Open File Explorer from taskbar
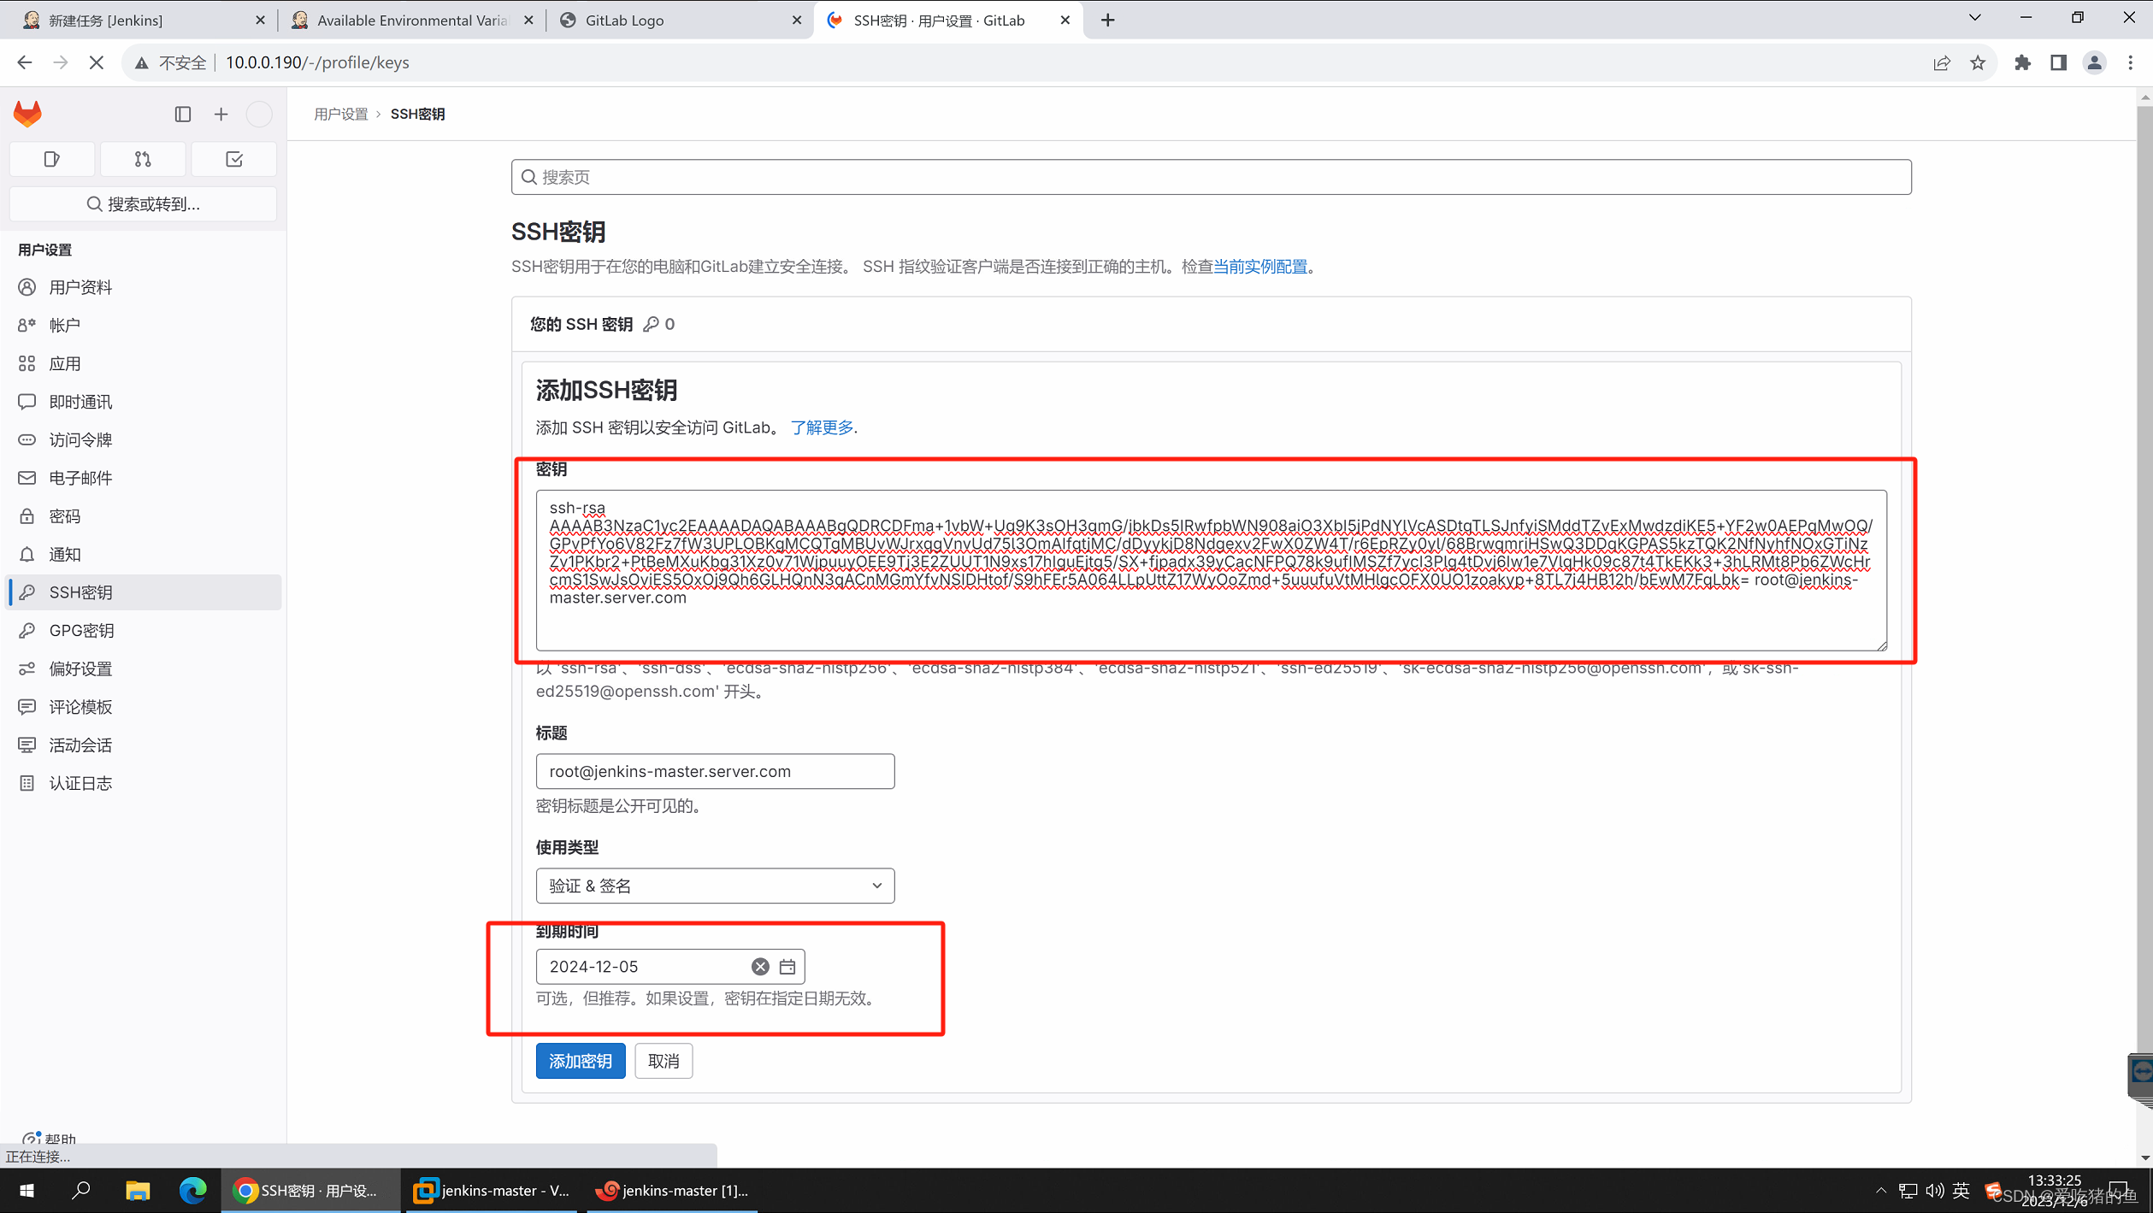Viewport: 2153px width, 1213px height. [x=138, y=1190]
